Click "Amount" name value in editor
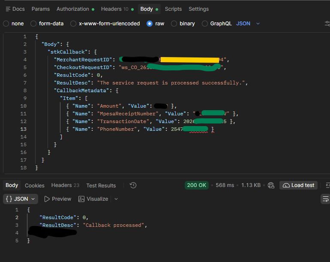330x262 pixels. (109, 106)
